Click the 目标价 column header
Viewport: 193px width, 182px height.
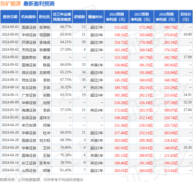(x=186, y=17)
